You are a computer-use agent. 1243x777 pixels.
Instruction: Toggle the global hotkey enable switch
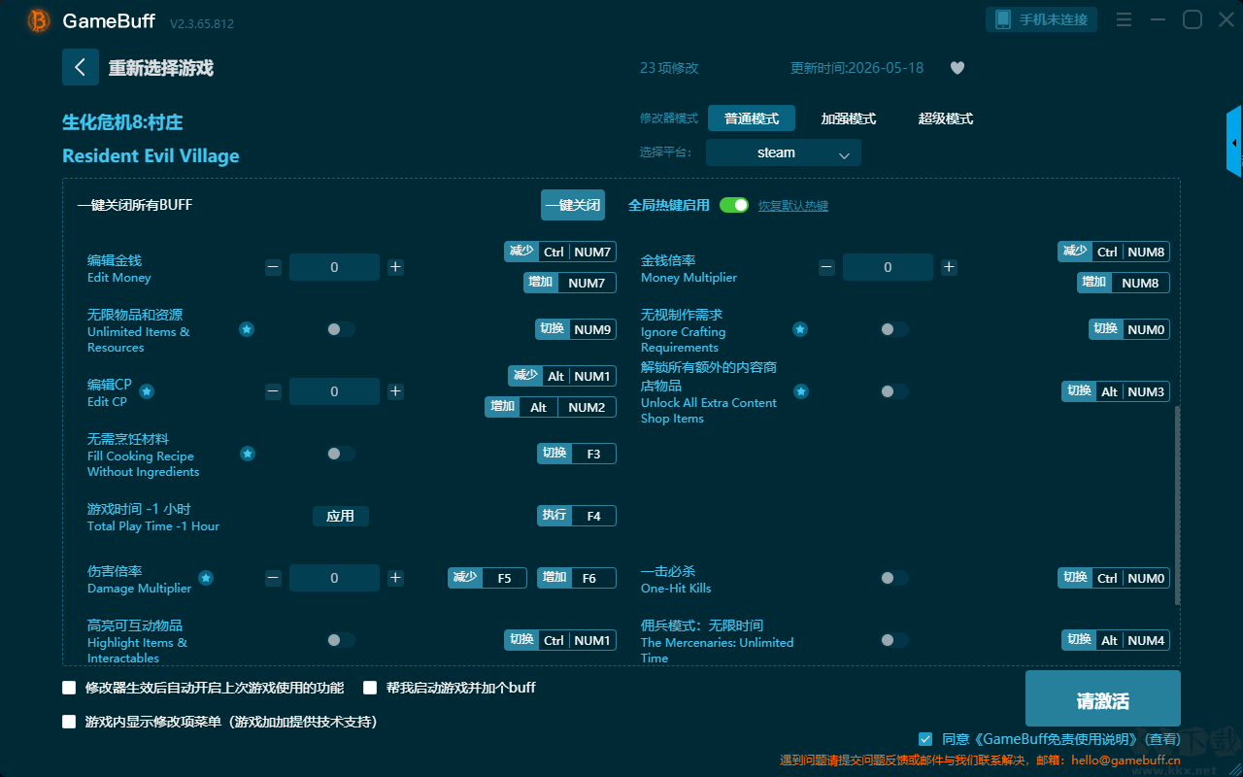pos(734,205)
